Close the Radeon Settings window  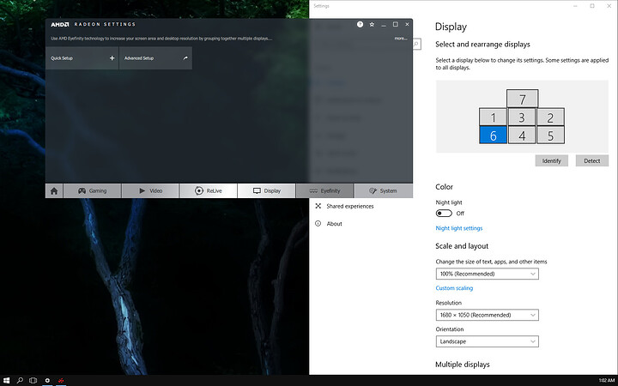tap(407, 24)
